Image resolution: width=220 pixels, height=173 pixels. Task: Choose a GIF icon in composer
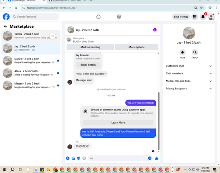pyautogui.click(x=84, y=158)
